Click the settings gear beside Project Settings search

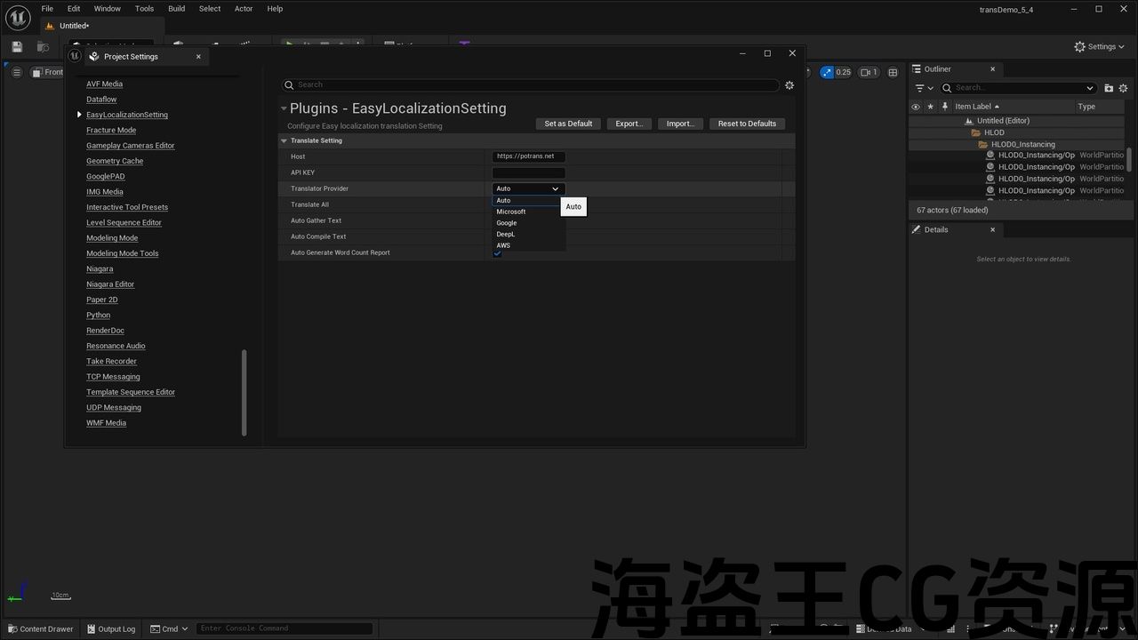[789, 85]
